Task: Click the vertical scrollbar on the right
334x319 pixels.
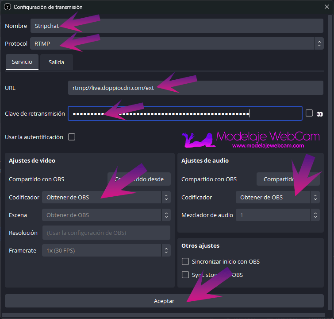Action: 330,162
